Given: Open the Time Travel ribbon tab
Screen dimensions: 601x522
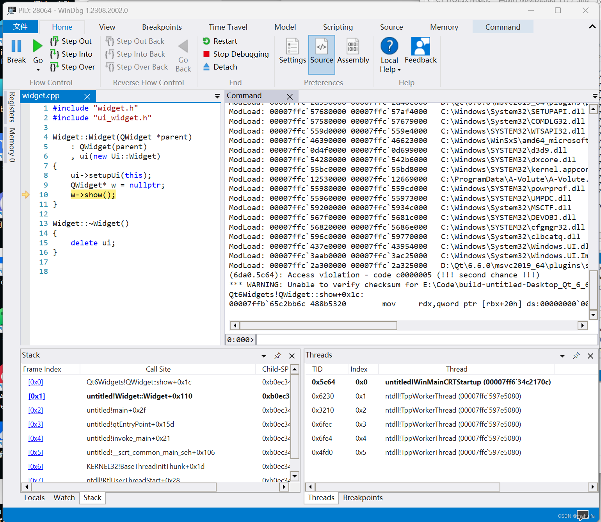Looking at the screenshot, I should (x=228, y=27).
